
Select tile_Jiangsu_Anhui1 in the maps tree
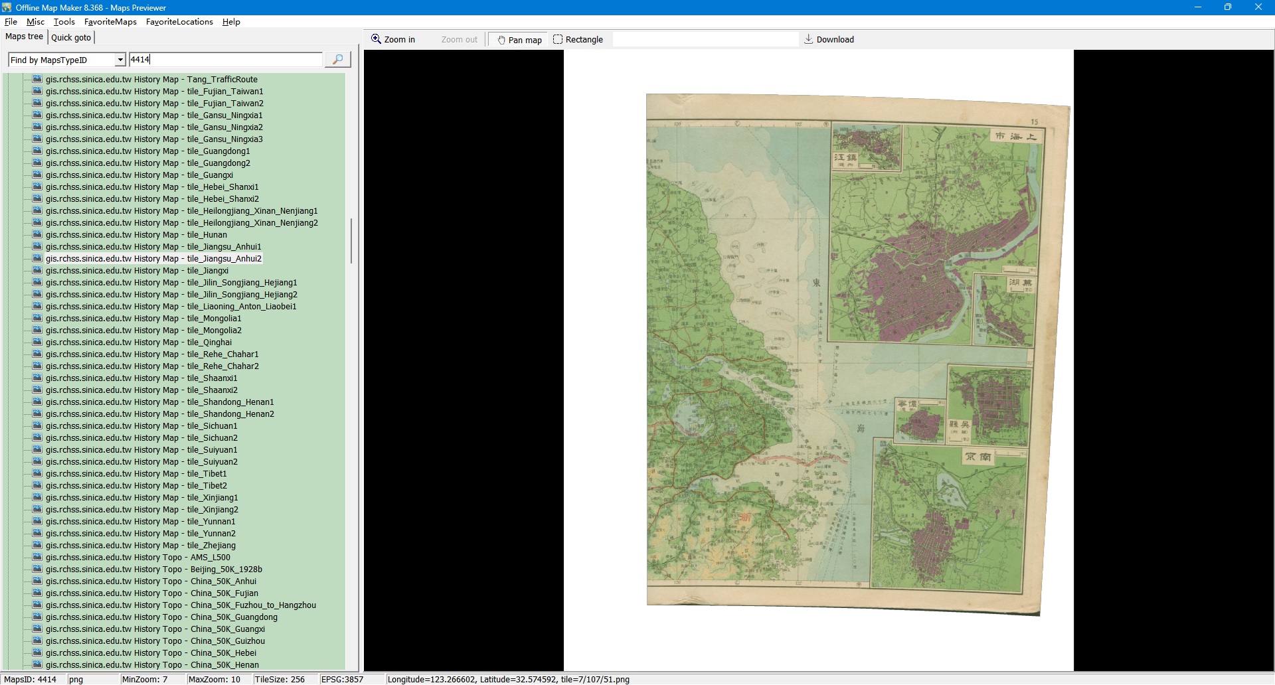[153, 246]
